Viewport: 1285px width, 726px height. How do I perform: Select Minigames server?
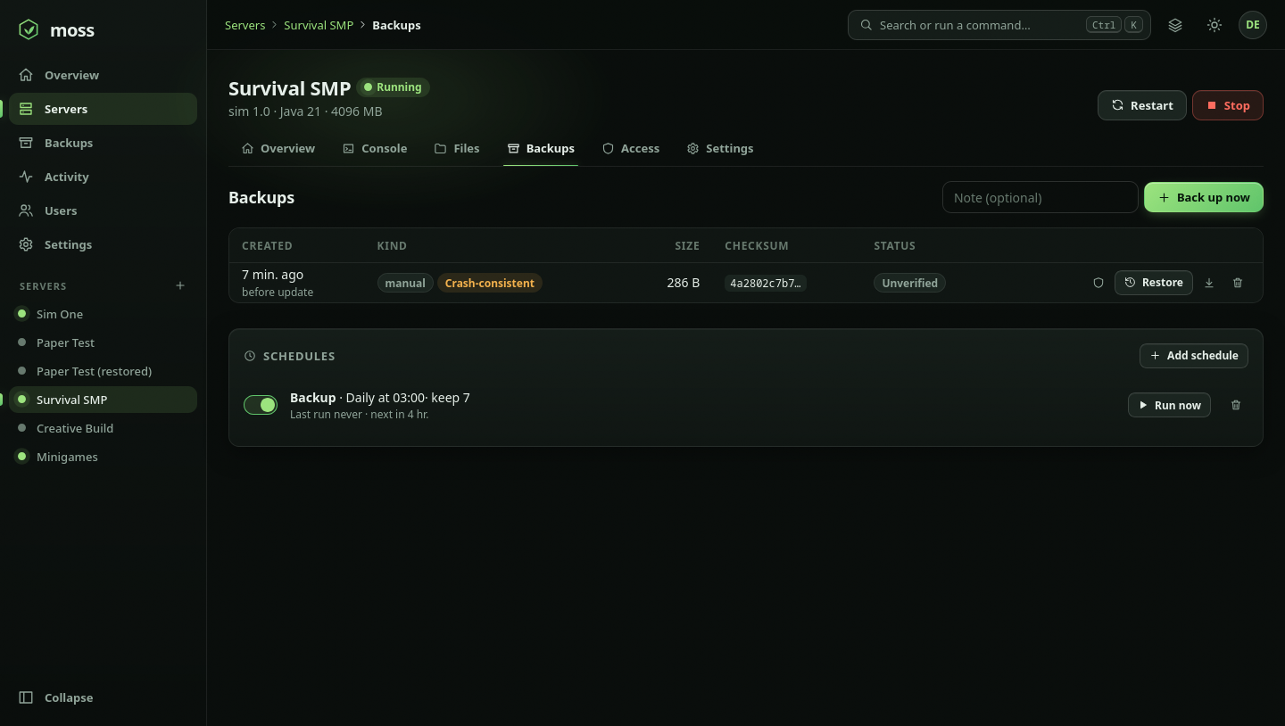pos(103,457)
